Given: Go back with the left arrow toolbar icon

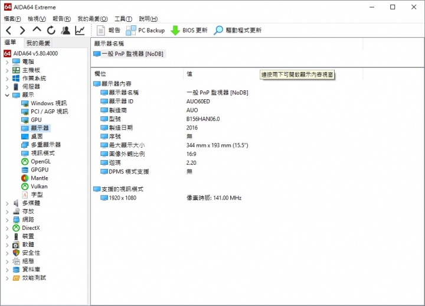Looking at the screenshot, I should 9,30.
